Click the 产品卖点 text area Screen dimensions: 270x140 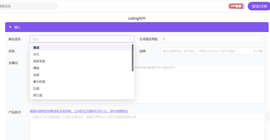[x=147, y=127]
